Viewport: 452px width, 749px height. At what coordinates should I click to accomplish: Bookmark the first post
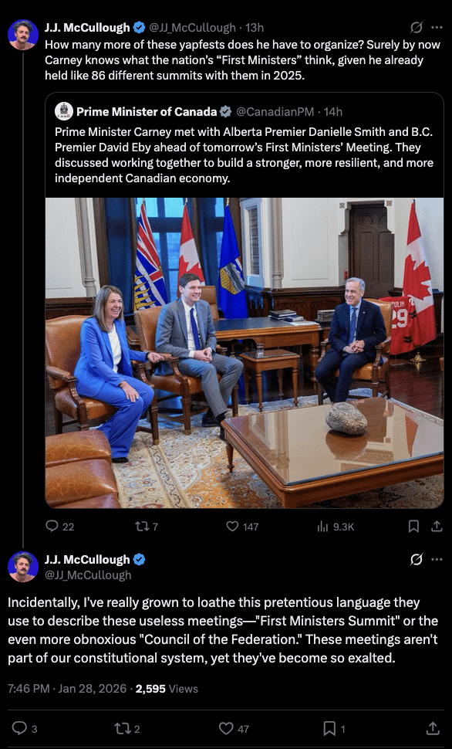pyautogui.click(x=413, y=527)
